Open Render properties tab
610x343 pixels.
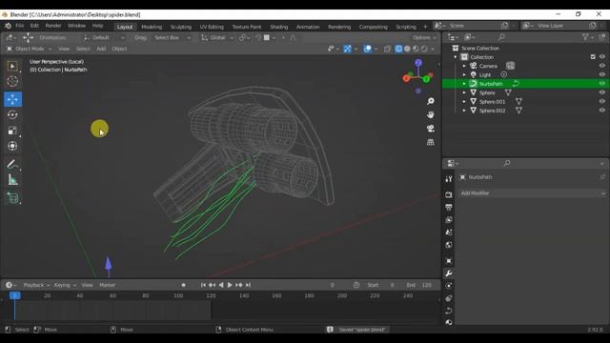[x=449, y=194]
